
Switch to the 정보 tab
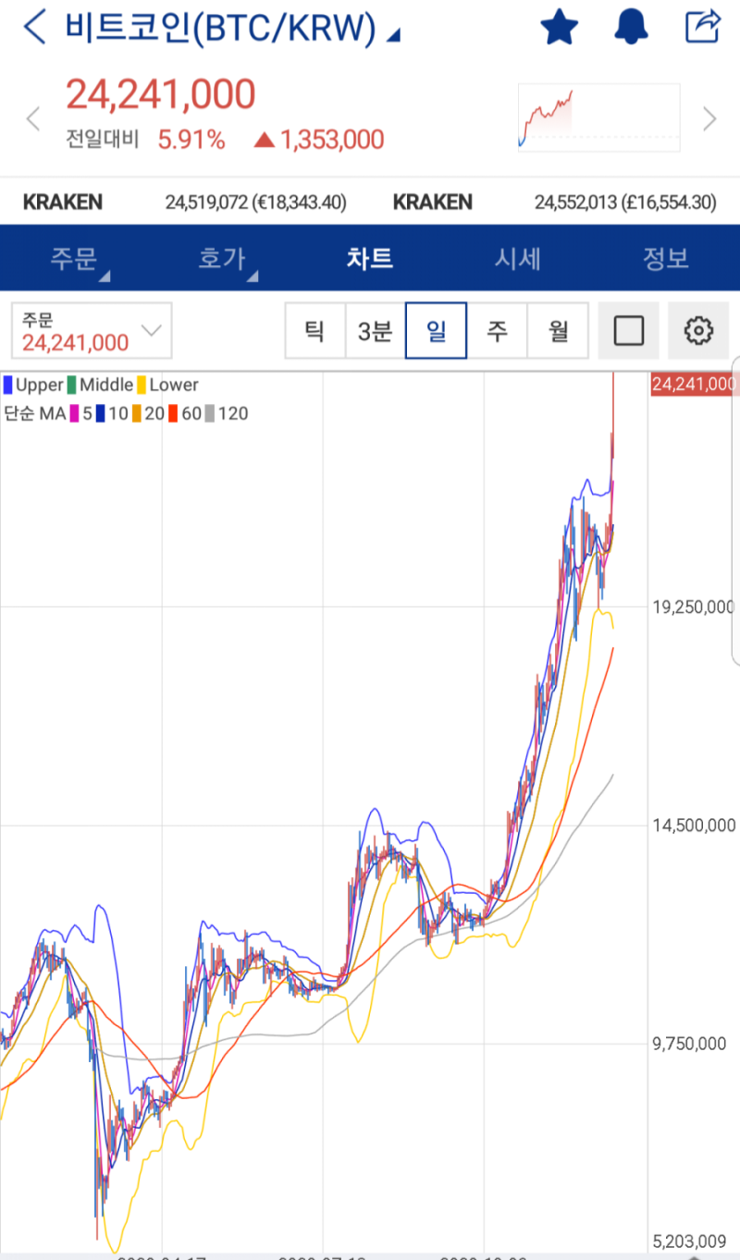click(666, 258)
